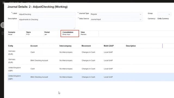
Task: Click the Account column header
Action: click(x=34, y=46)
